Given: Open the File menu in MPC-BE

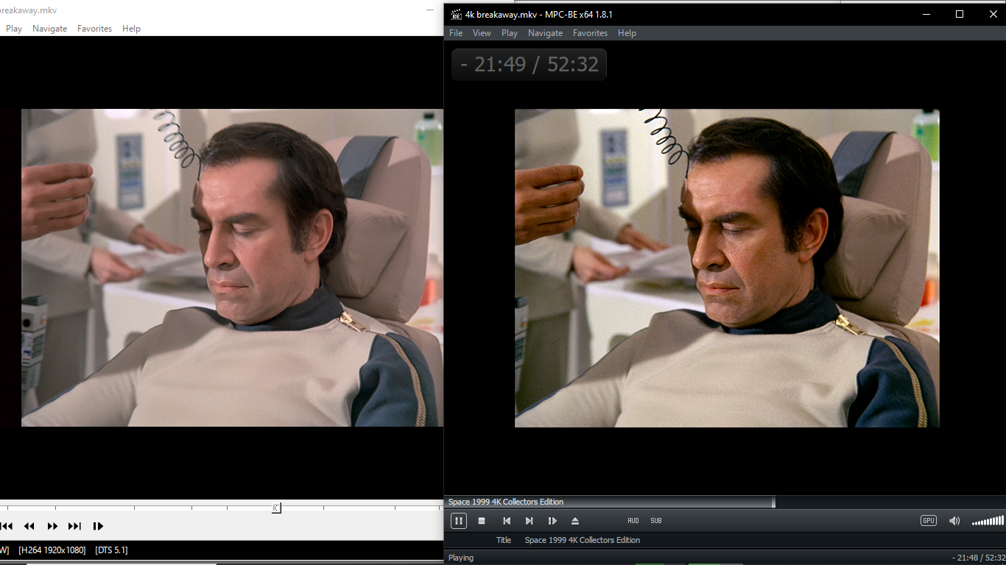Looking at the screenshot, I should [456, 33].
